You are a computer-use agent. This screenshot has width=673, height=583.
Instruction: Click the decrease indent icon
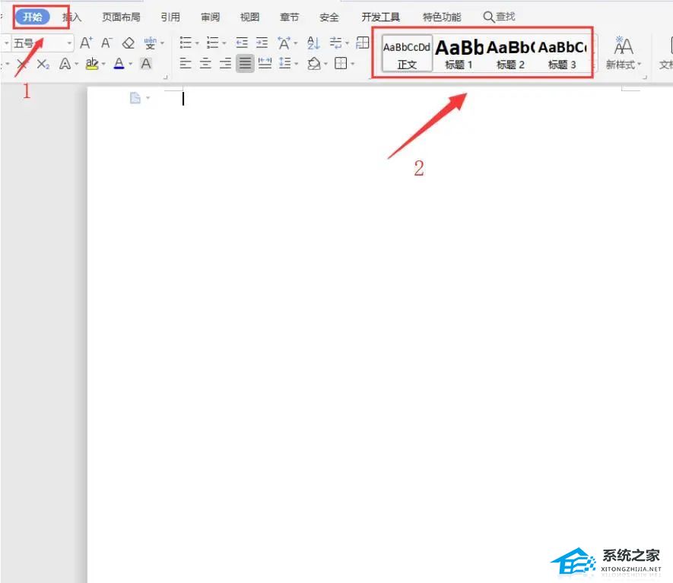242,43
